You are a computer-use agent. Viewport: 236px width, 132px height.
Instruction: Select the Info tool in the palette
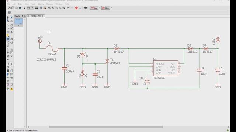pyautogui.click(x=8, y=17)
